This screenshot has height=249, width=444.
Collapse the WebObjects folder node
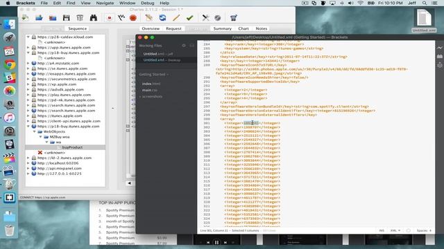34,131
